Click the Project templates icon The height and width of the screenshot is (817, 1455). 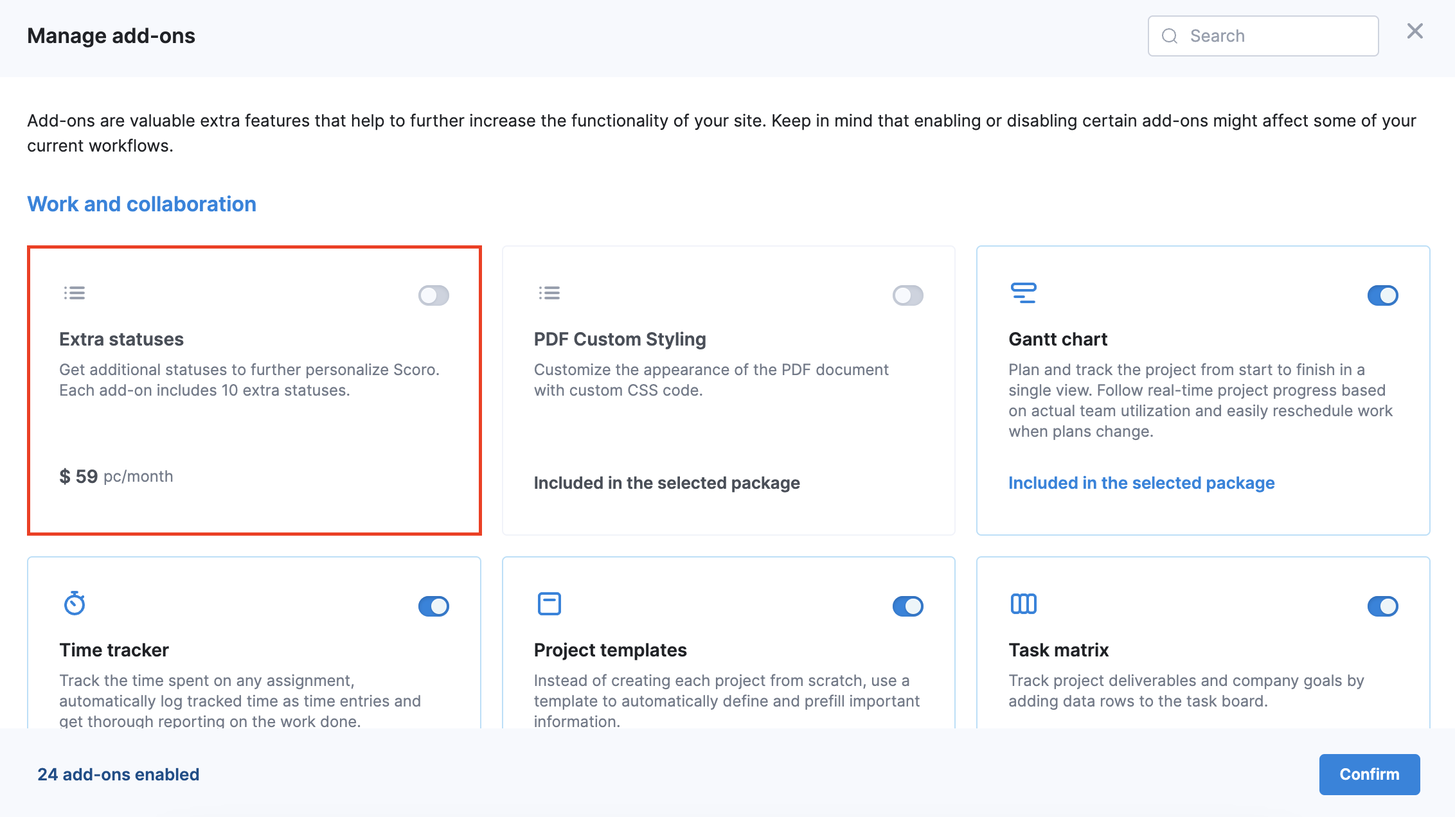coord(549,604)
